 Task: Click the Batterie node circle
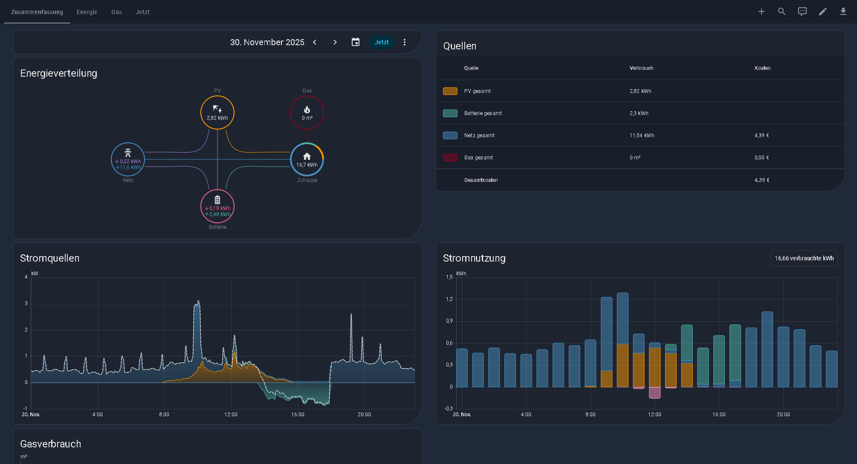pyautogui.click(x=217, y=207)
